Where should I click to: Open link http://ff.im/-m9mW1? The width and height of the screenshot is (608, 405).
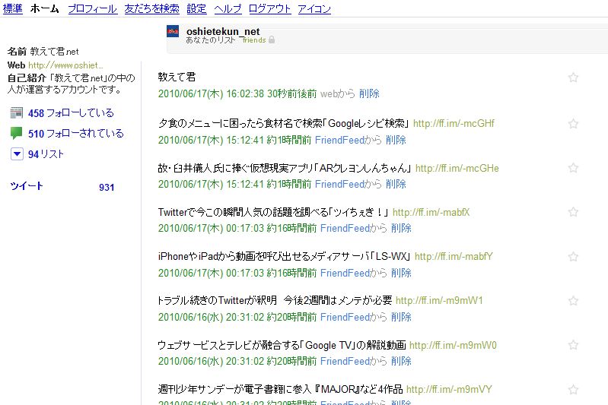point(439,300)
